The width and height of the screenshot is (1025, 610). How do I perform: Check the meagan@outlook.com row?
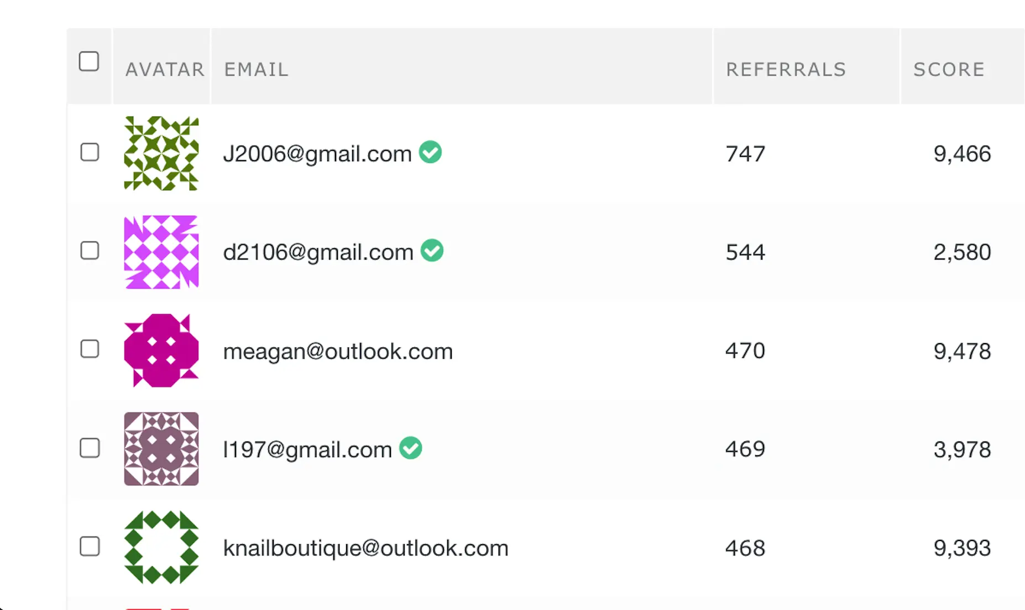[x=90, y=349]
